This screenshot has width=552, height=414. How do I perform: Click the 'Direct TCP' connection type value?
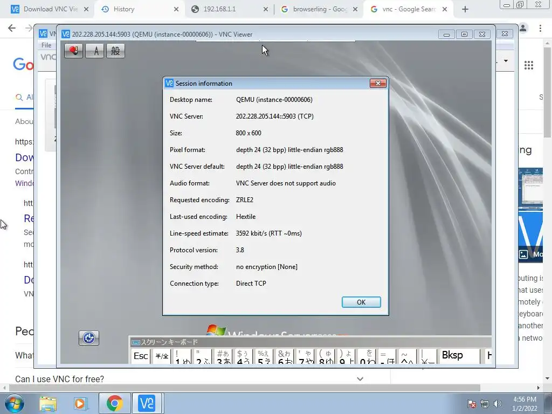[x=251, y=284]
